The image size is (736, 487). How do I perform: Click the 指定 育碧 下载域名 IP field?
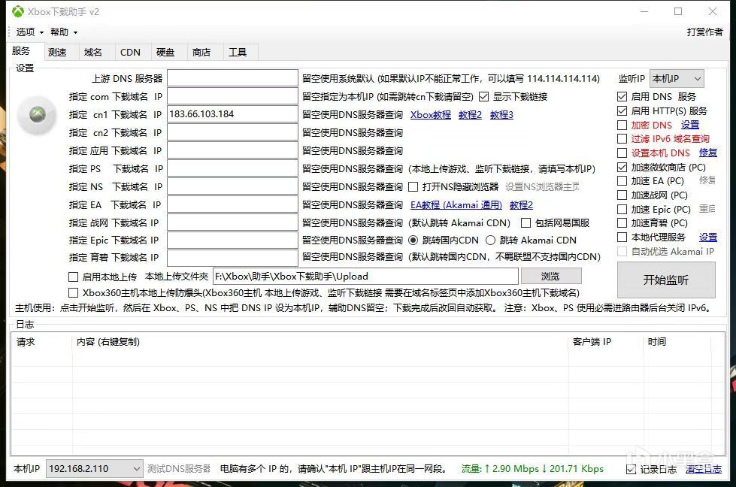(232, 257)
